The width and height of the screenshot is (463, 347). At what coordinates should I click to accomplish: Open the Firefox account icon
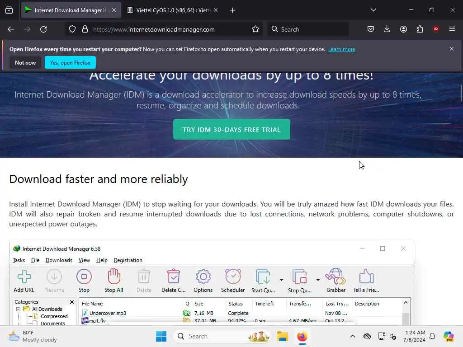[x=403, y=29]
